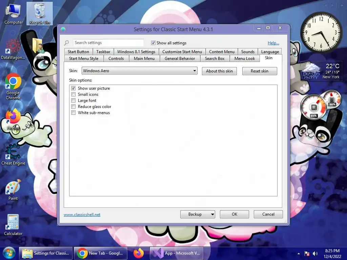Select the Google Chrome desktop shortcut

click(13, 86)
